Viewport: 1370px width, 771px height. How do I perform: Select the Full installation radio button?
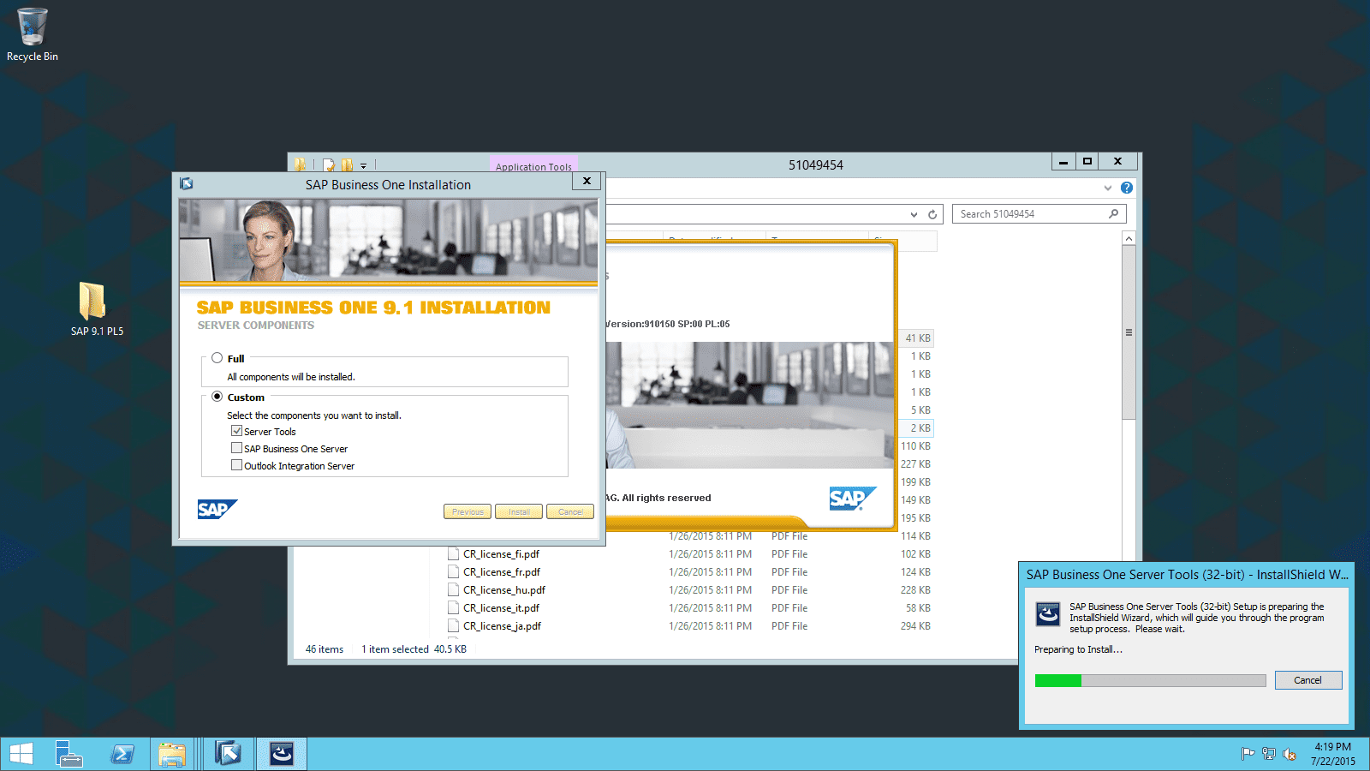217,358
